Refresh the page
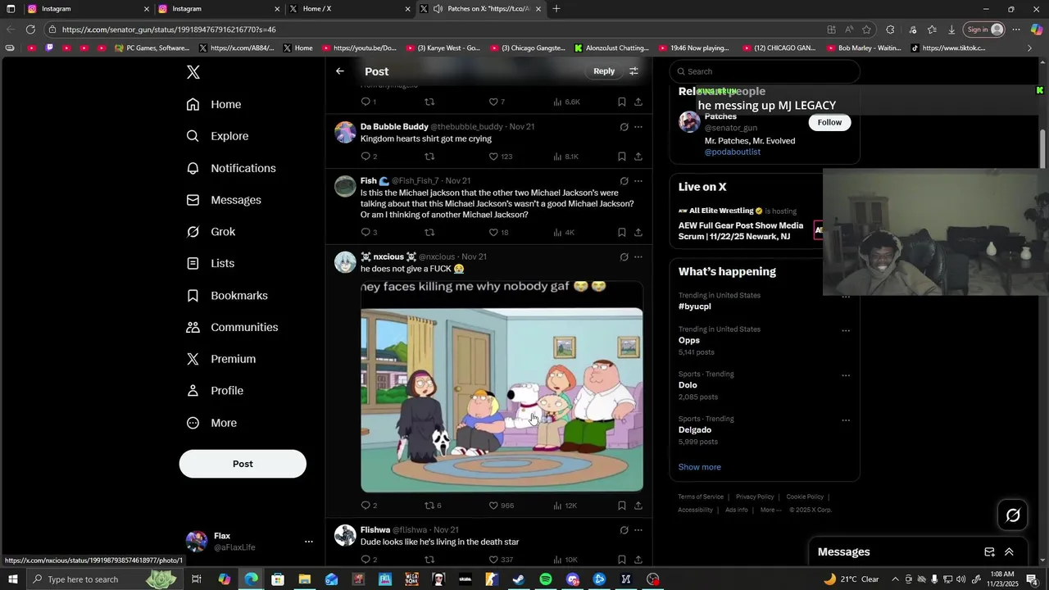The height and width of the screenshot is (590, 1049). click(x=30, y=29)
